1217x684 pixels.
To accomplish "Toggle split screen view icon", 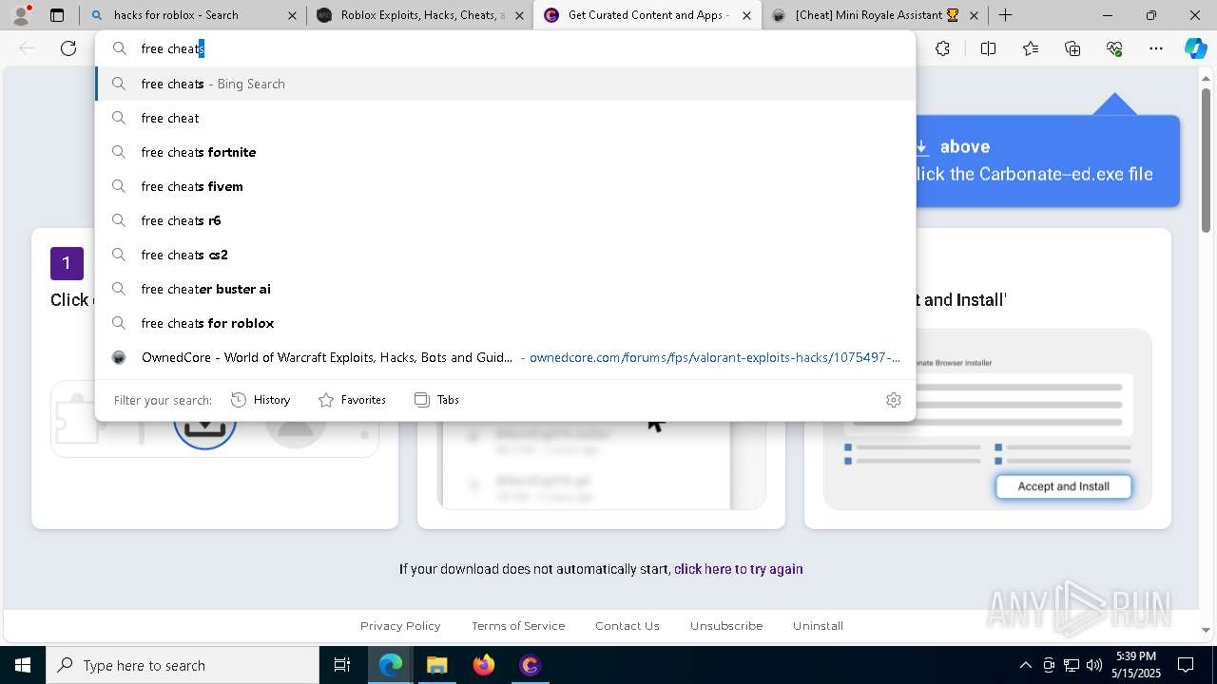I will (988, 48).
